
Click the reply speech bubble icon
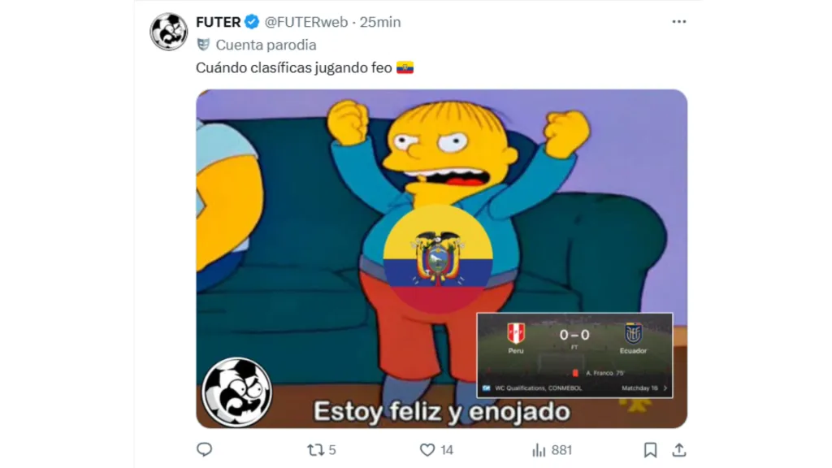click(204, 450)
